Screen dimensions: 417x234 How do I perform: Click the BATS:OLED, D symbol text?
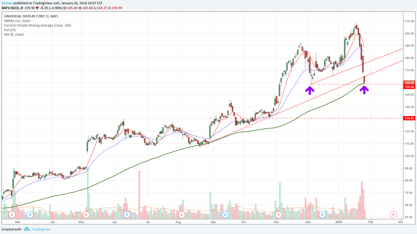(12, 8)
